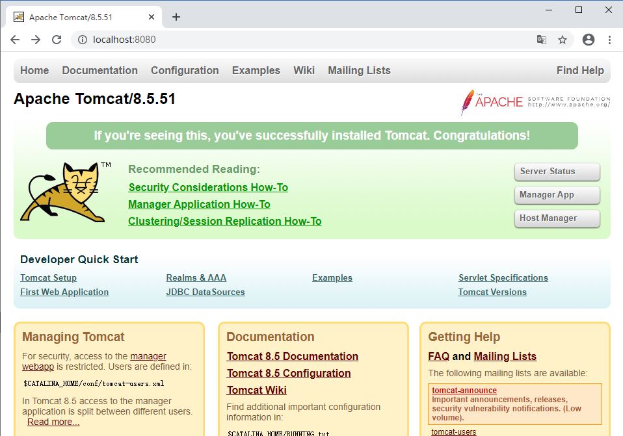Image resolution: width=623 pixels, height=436 pixels.
Task: Open the Tomcat Wiki link
Action: (x=256, y=391)
